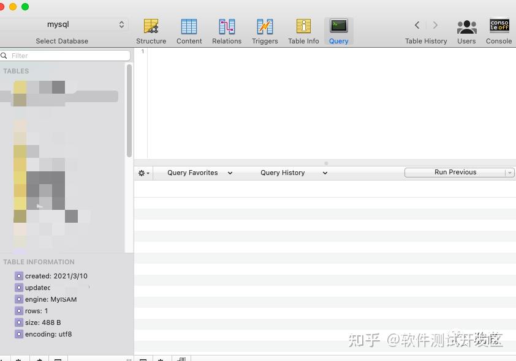Collapse the TABLE INFORMATION section
The height and width of the screenshot is (361, 516).
click(39, 262)
